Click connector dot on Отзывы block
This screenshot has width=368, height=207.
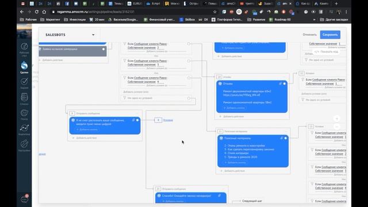click(285, 83)
